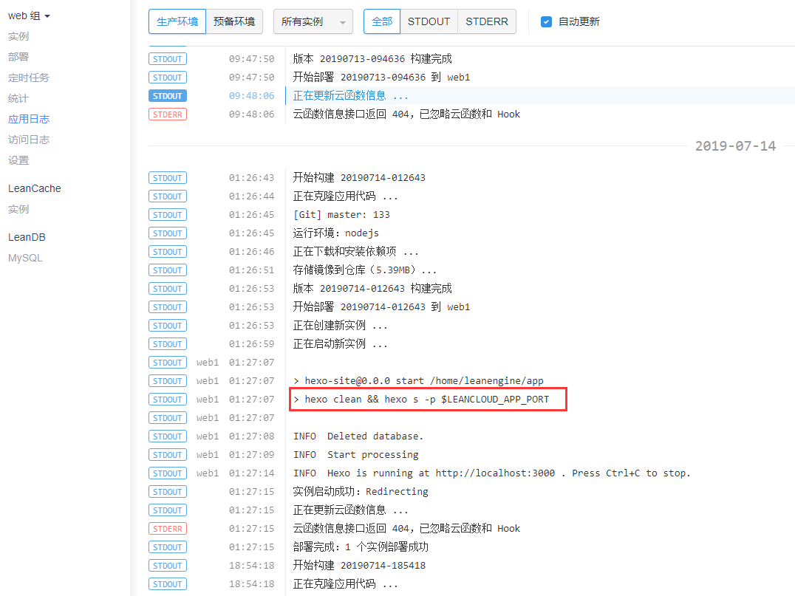
Task: Open 部署 in sidebar
Action: [18, 57]
